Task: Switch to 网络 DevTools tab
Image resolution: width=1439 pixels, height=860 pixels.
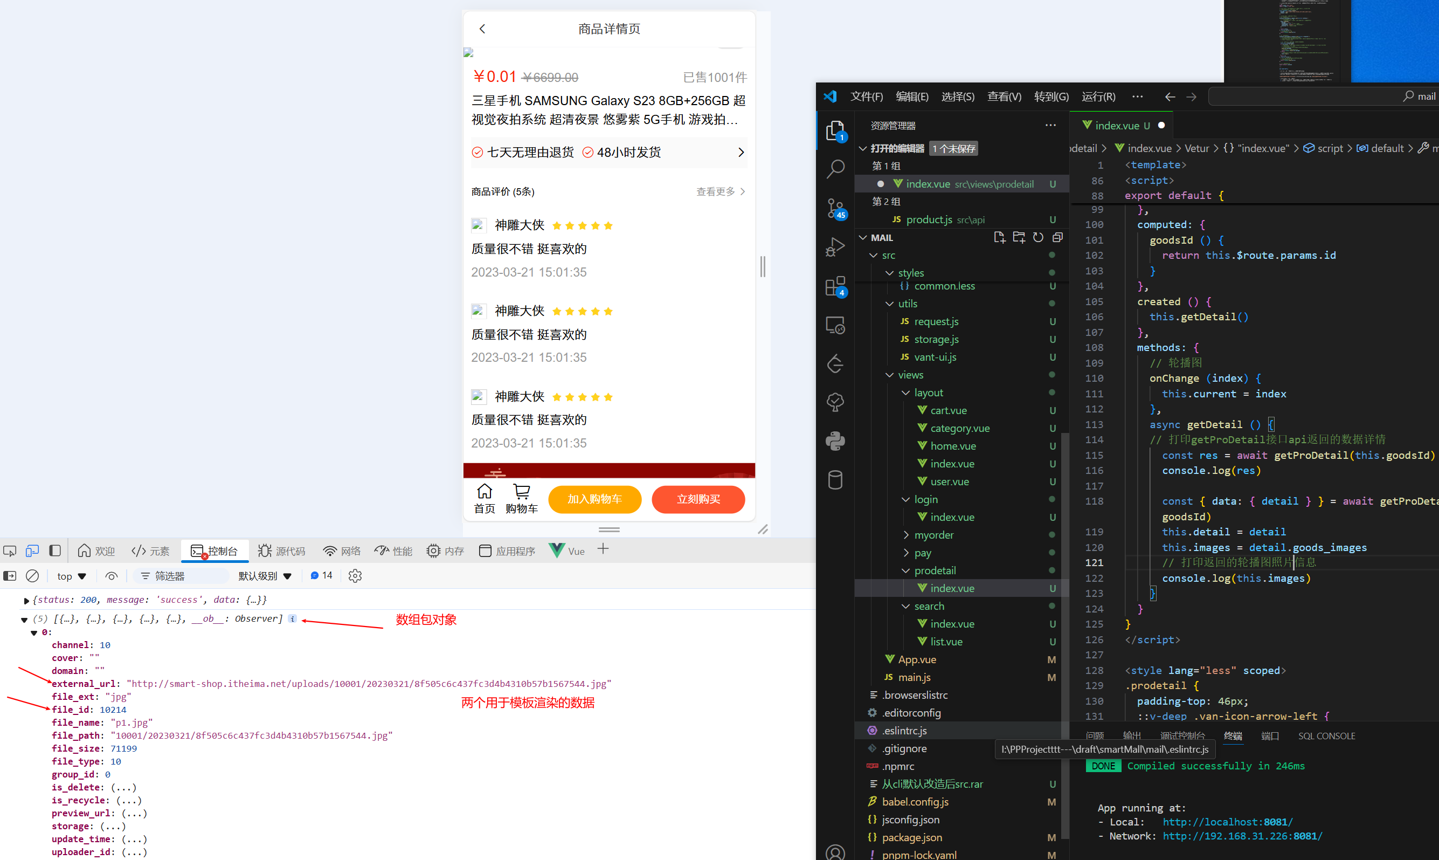Action: (342, 551)
